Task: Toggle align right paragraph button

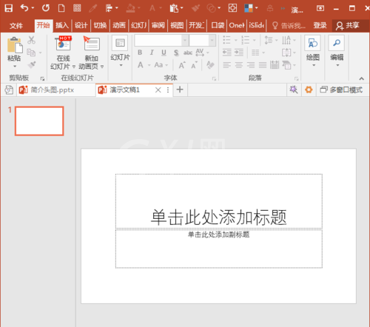Action: pyautogui.click(x=251, y=65)
